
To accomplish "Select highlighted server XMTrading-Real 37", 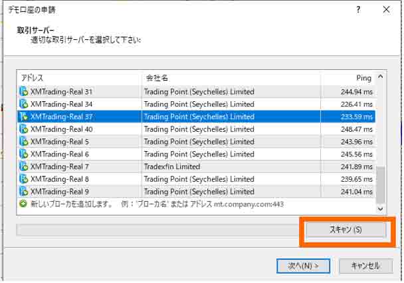I will (61, 117).
